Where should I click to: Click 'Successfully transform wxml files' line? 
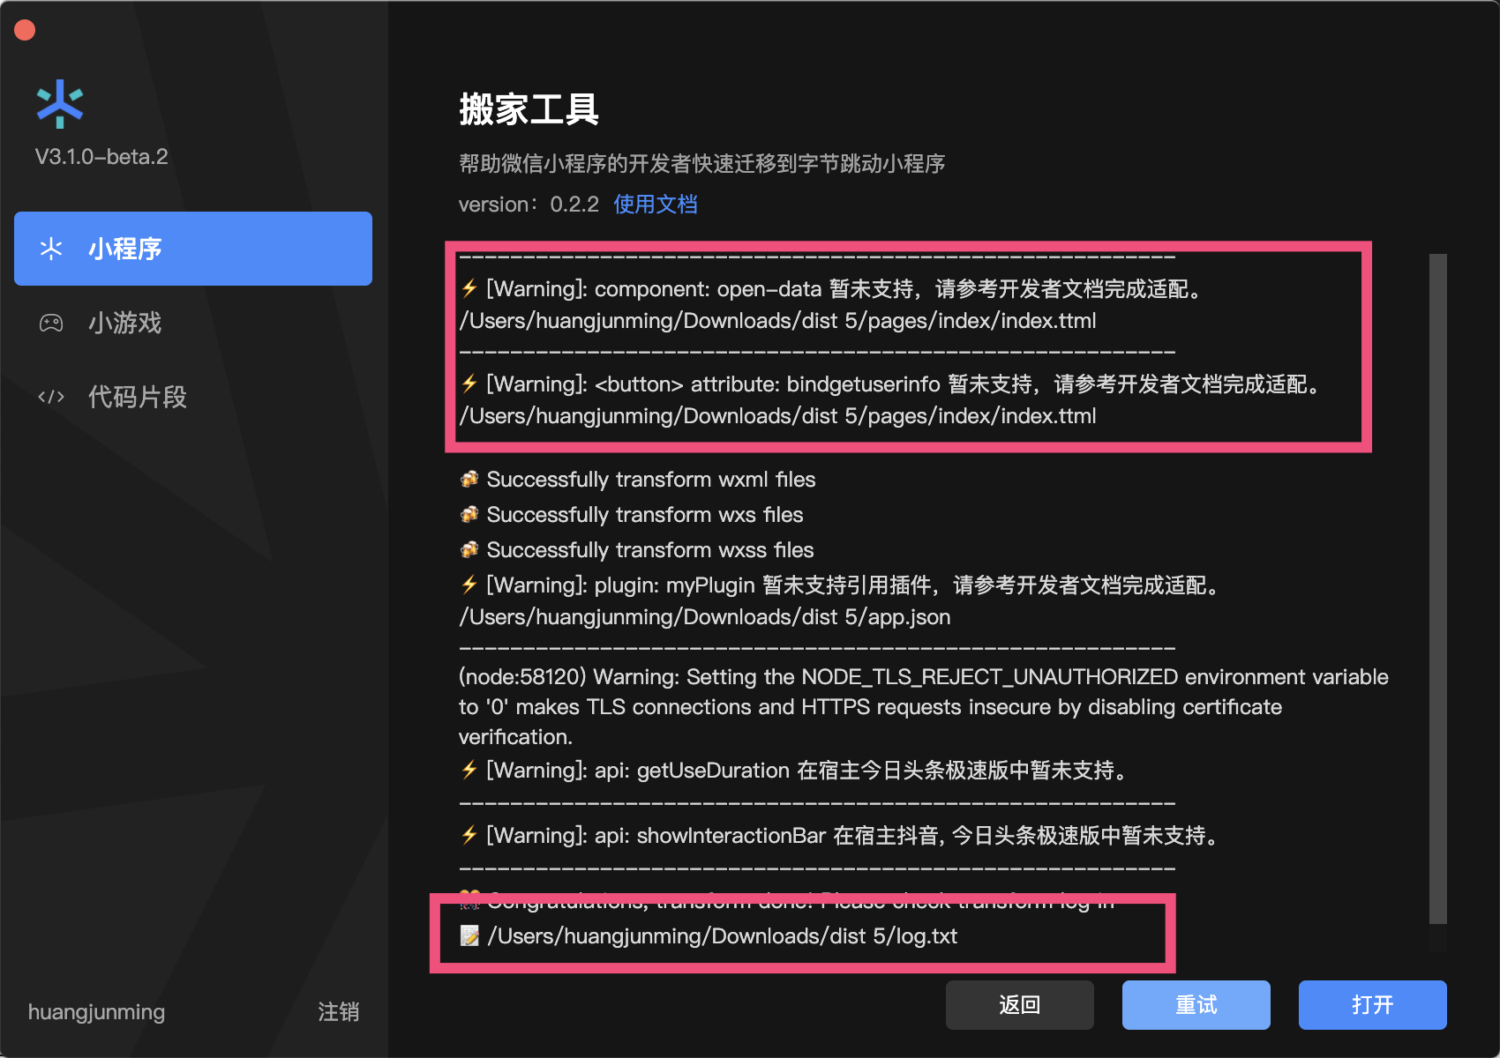click(651, 480)
